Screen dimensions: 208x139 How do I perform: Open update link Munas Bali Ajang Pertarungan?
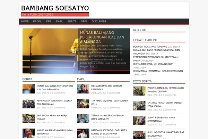point(157,52)
